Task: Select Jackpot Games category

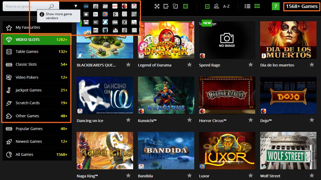Action: pyautogui.click(x=37, y=90)
